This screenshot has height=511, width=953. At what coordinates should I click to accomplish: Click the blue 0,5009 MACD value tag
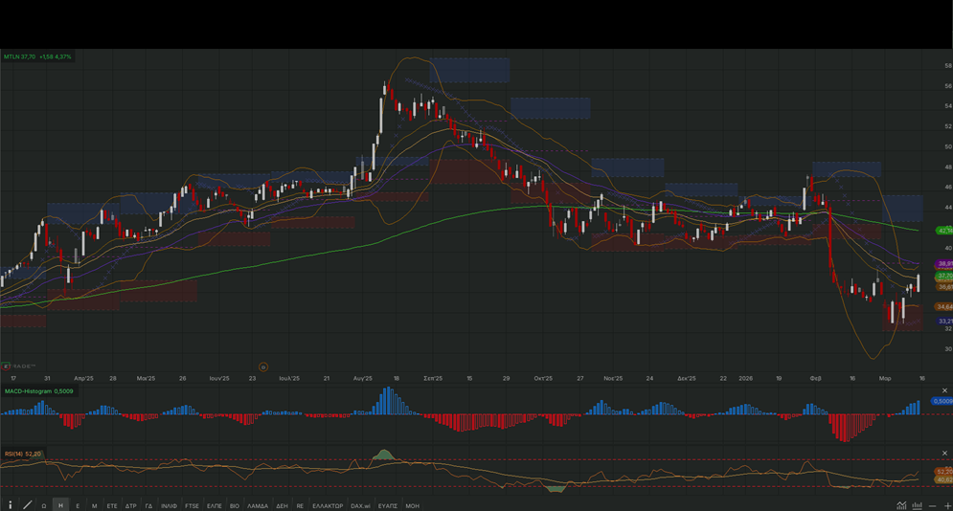[942, 401]
